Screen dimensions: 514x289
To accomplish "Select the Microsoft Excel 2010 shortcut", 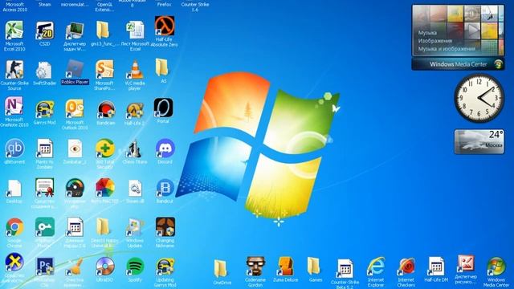I will click(x=14, y=31).
